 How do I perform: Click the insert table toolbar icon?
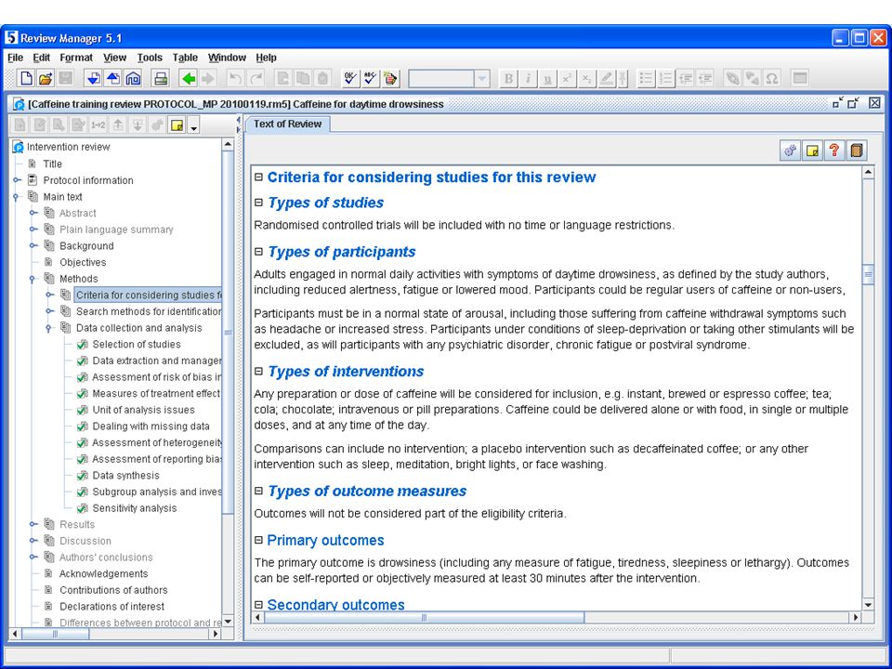[800, 78]
